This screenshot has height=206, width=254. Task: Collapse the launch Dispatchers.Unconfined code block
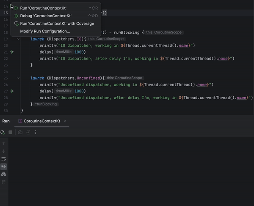(18, 78)
